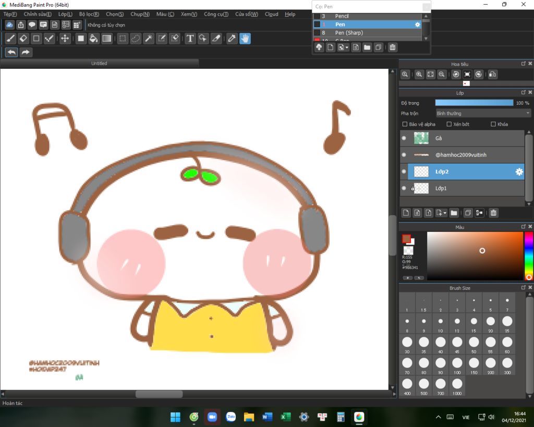The width and height of the screenshot is (534, 427).
Task: Check the Khóa lock checkbox
Action: coord(493,124)
